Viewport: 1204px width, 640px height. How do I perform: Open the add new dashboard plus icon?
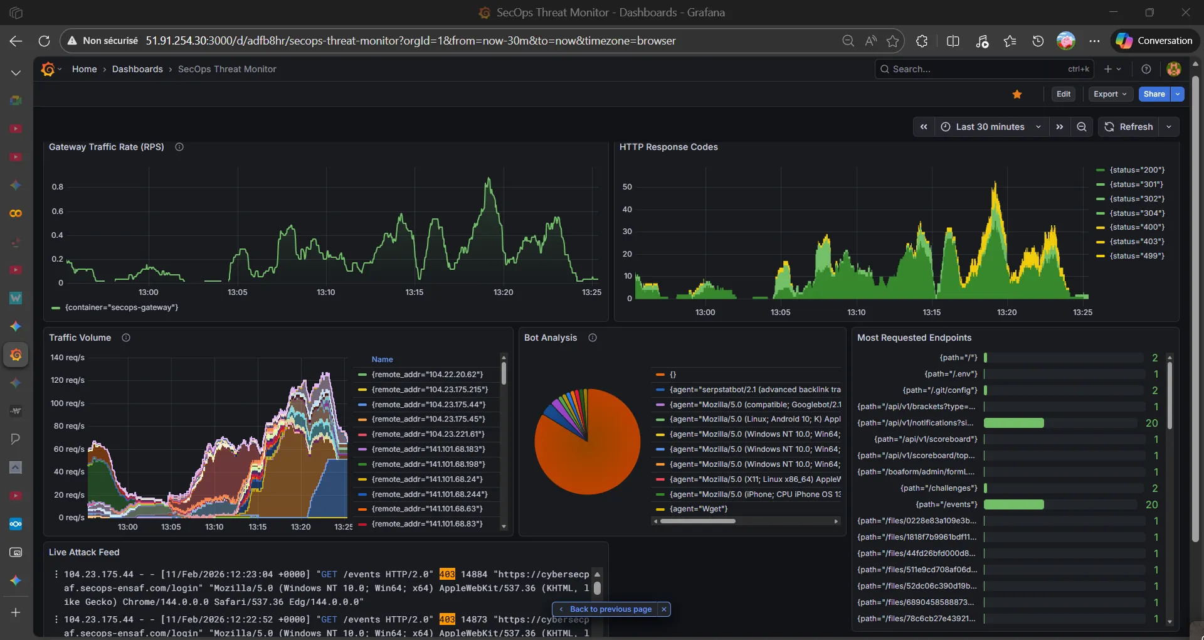coord(1109,69)
